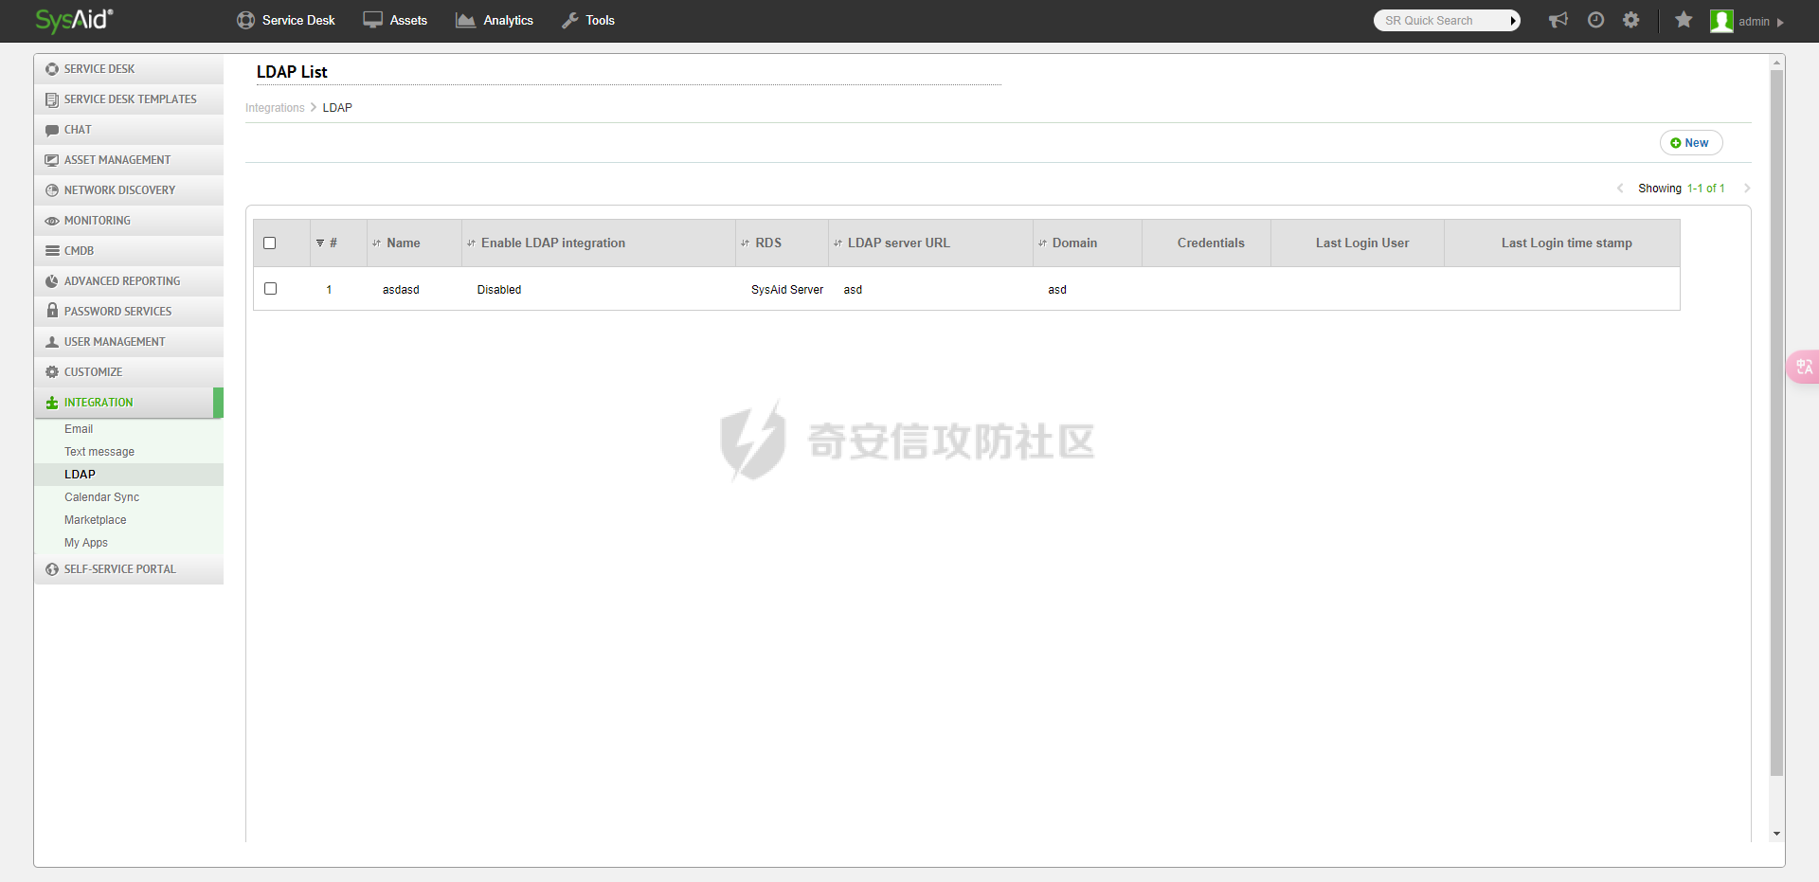This screenshot has width=1819, height=882.
Task: Click the Assets monitor icon
Action: tap(373, 20)
